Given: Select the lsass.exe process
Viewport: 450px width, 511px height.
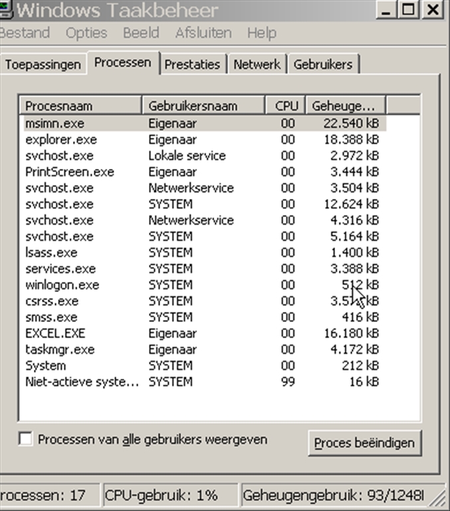Looking at the screenshot, I should click(x=205, y=253).
